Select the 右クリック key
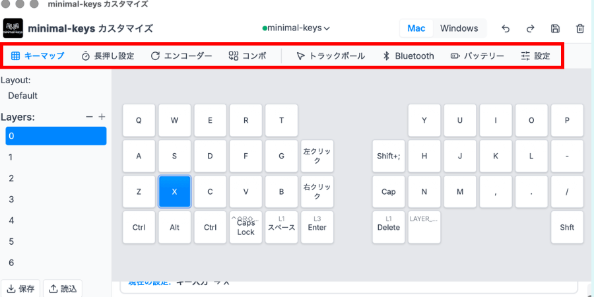 317,191
